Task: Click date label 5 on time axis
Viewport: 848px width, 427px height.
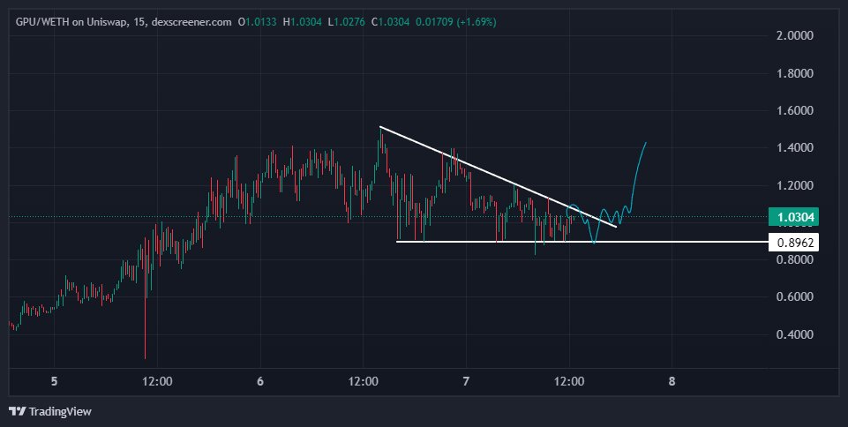Action: [x=54, y=382]
